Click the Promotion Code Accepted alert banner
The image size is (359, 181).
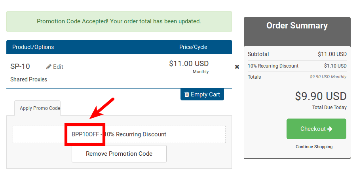tap(119, 21)
